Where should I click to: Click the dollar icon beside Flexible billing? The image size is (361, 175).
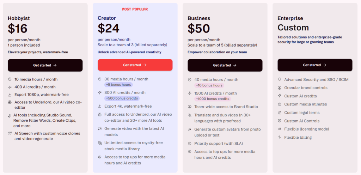click(x=280, y=137)
